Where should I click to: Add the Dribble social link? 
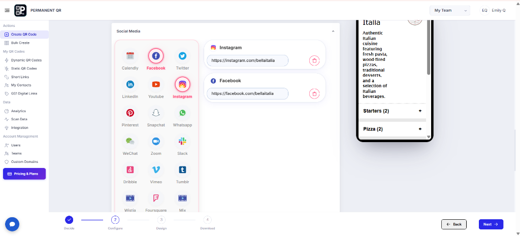tap(130, 170)
